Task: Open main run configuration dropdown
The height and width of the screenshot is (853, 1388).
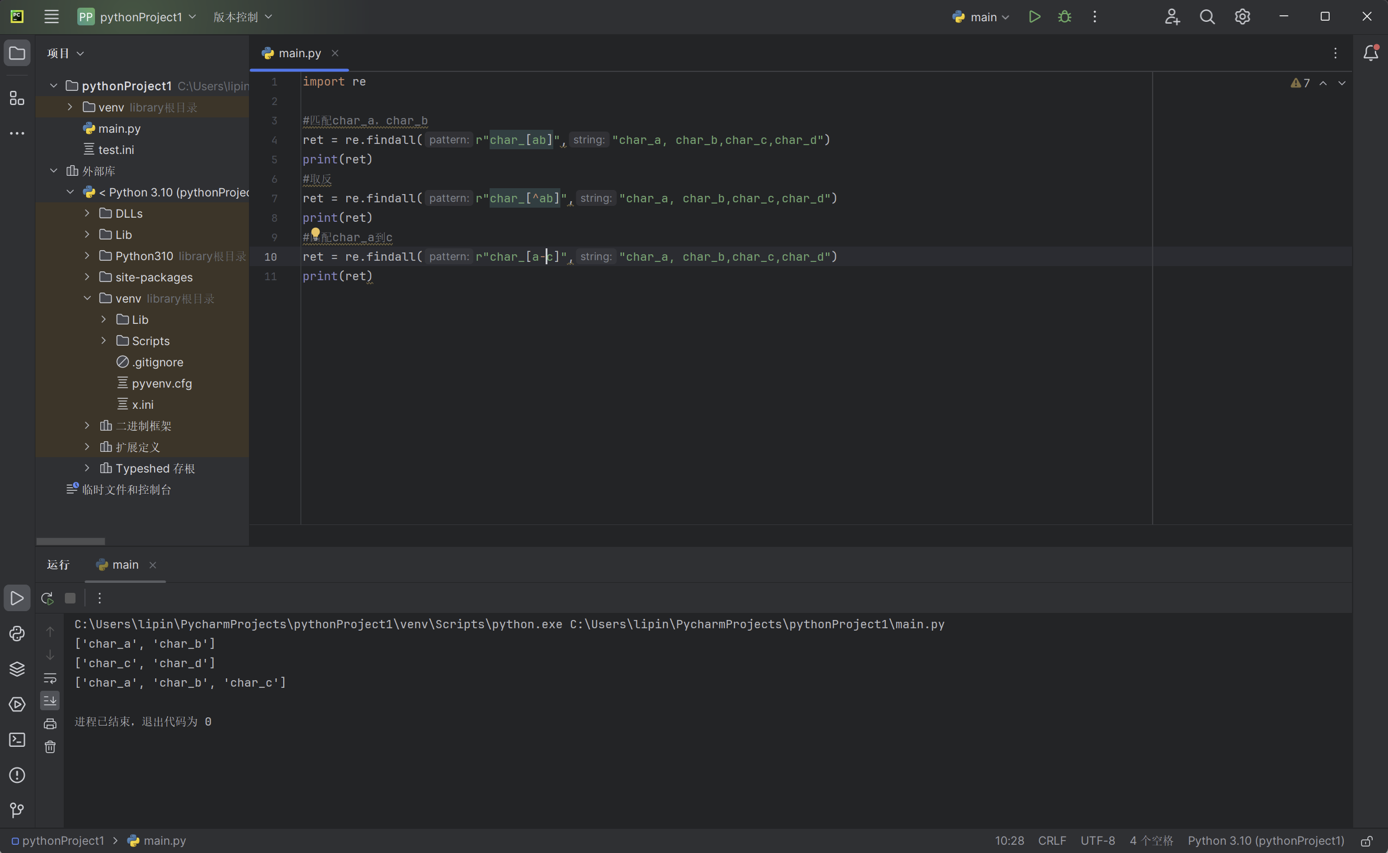Action: 981,17
